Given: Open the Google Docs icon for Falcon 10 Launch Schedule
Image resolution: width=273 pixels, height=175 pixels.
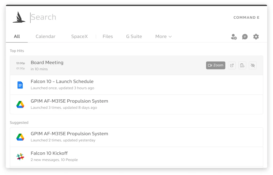Looking at the screenshot, I should 20,85.
